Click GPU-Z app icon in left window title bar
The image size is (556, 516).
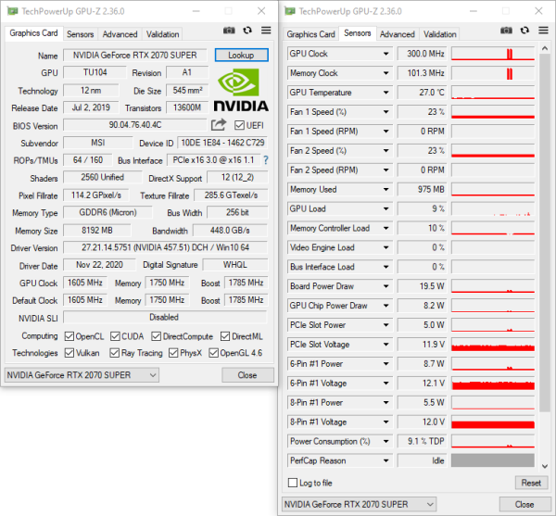(12, 11)
